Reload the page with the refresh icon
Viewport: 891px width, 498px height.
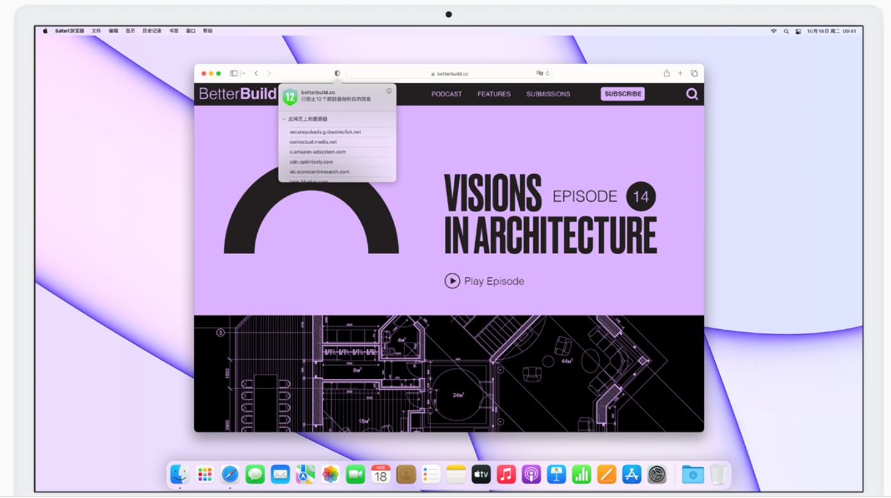(x=548, y=74)
